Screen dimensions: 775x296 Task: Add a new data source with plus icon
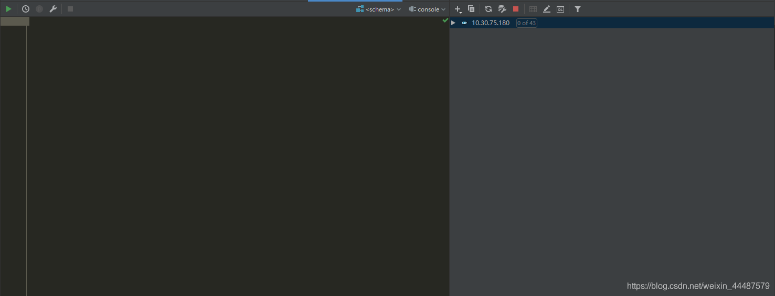click(458, 9)
